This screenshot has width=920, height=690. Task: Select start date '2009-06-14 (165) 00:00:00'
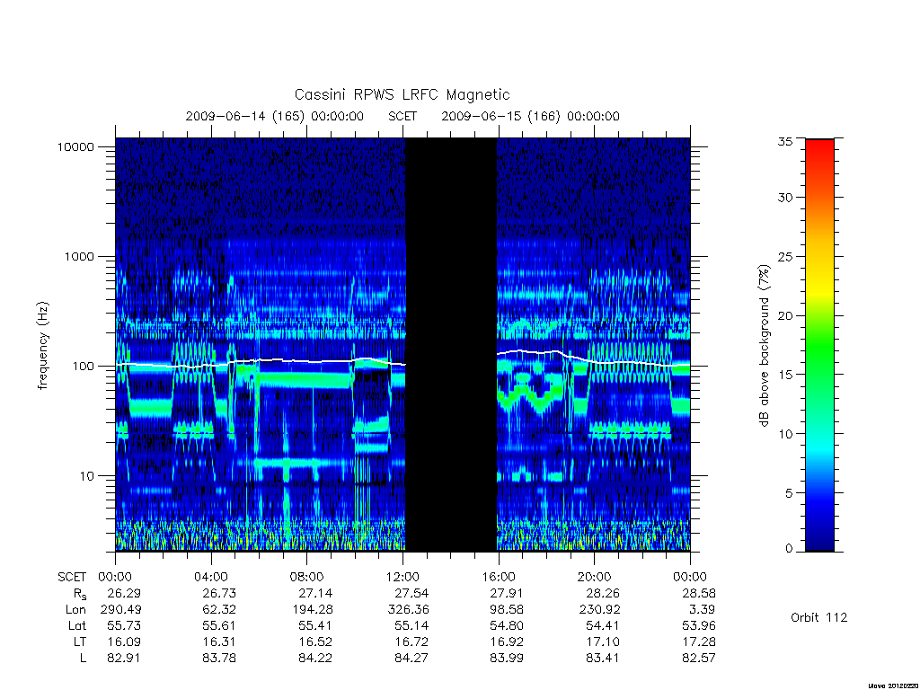[x=275, y=116]
